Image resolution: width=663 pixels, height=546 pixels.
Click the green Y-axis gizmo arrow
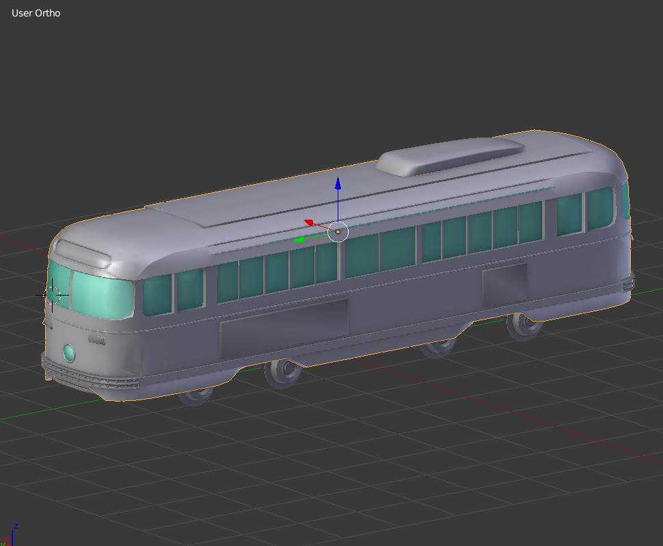[299, 239]
